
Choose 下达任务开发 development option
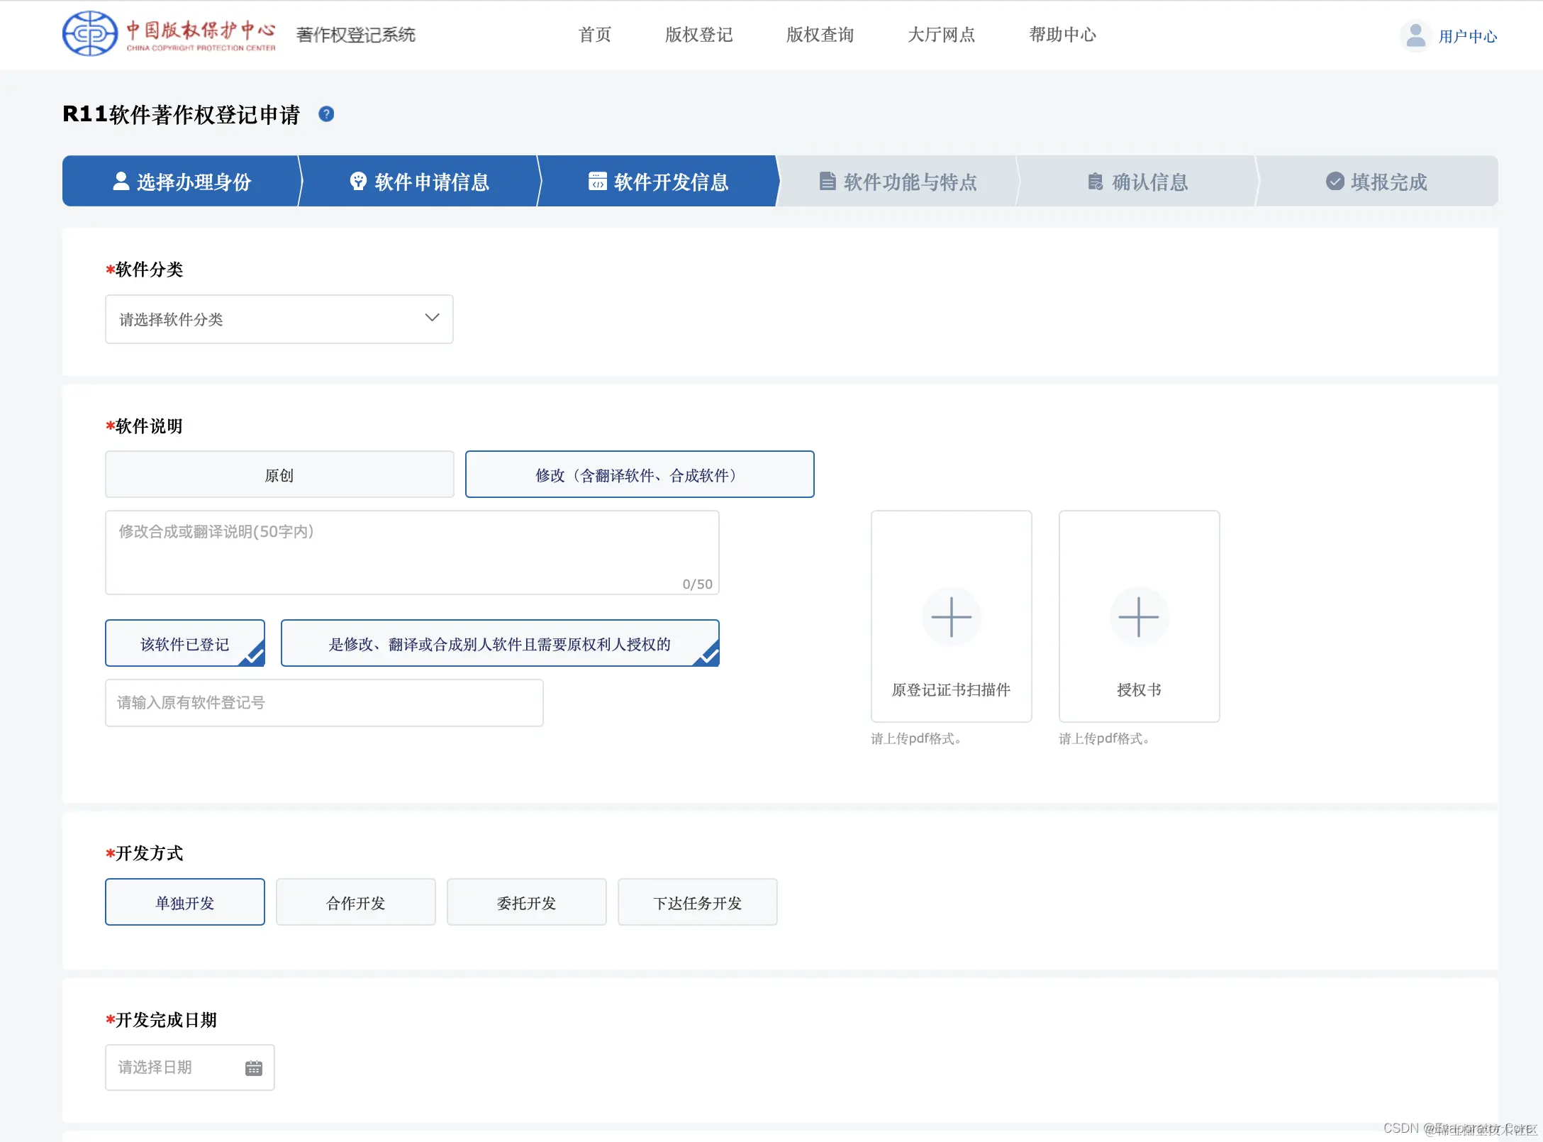[x=697, y=902]
